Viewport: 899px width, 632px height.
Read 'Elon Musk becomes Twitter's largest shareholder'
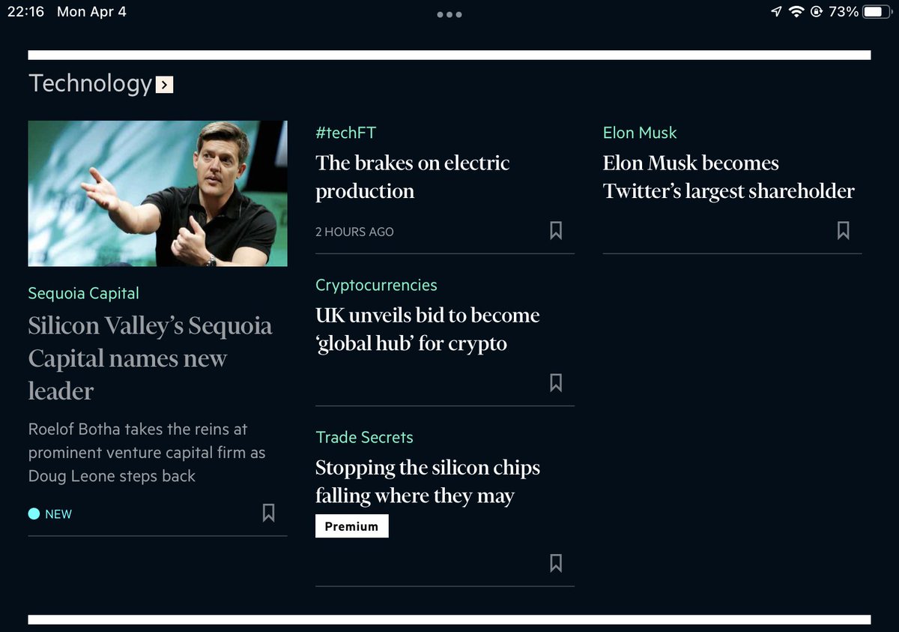pos(728,177)
